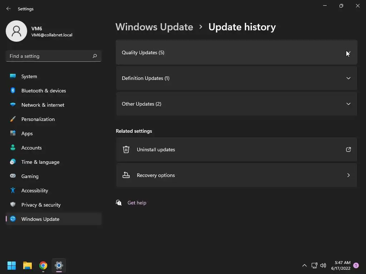Click the Find a setting search box
The height and width of the screenshot is (274, 366).
(x=49, y=56)
